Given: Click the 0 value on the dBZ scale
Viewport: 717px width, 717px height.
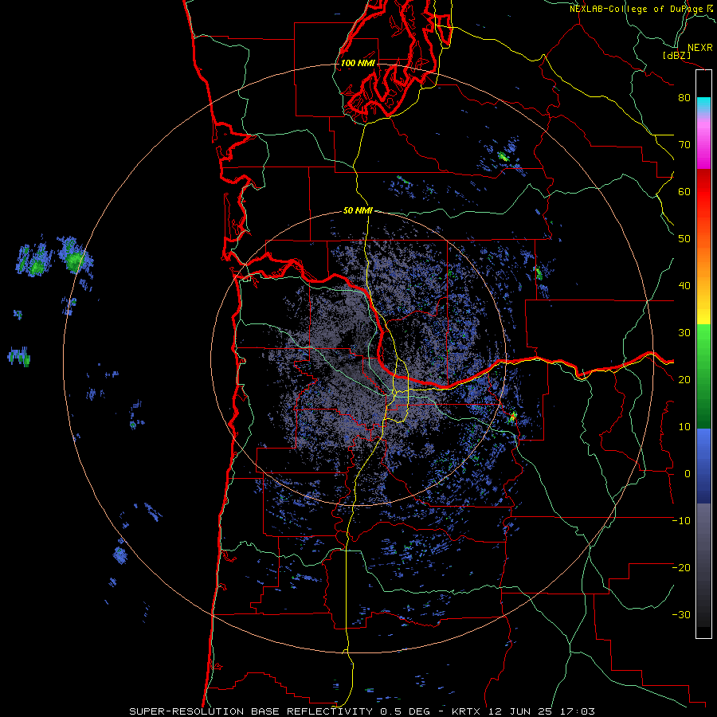Looking at the screenshot, I should tap(688, 474).
